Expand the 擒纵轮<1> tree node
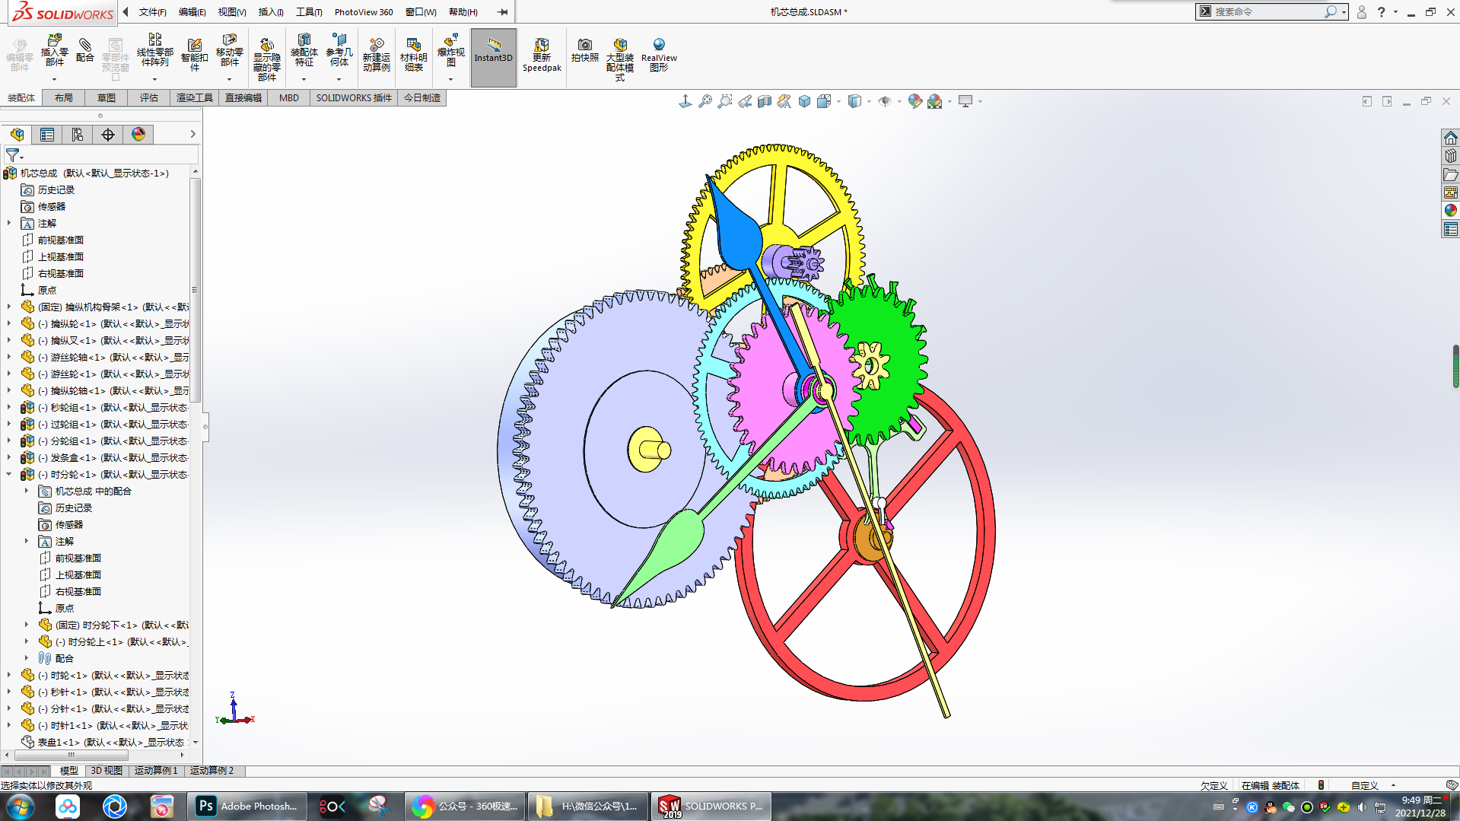 point(9,324)
